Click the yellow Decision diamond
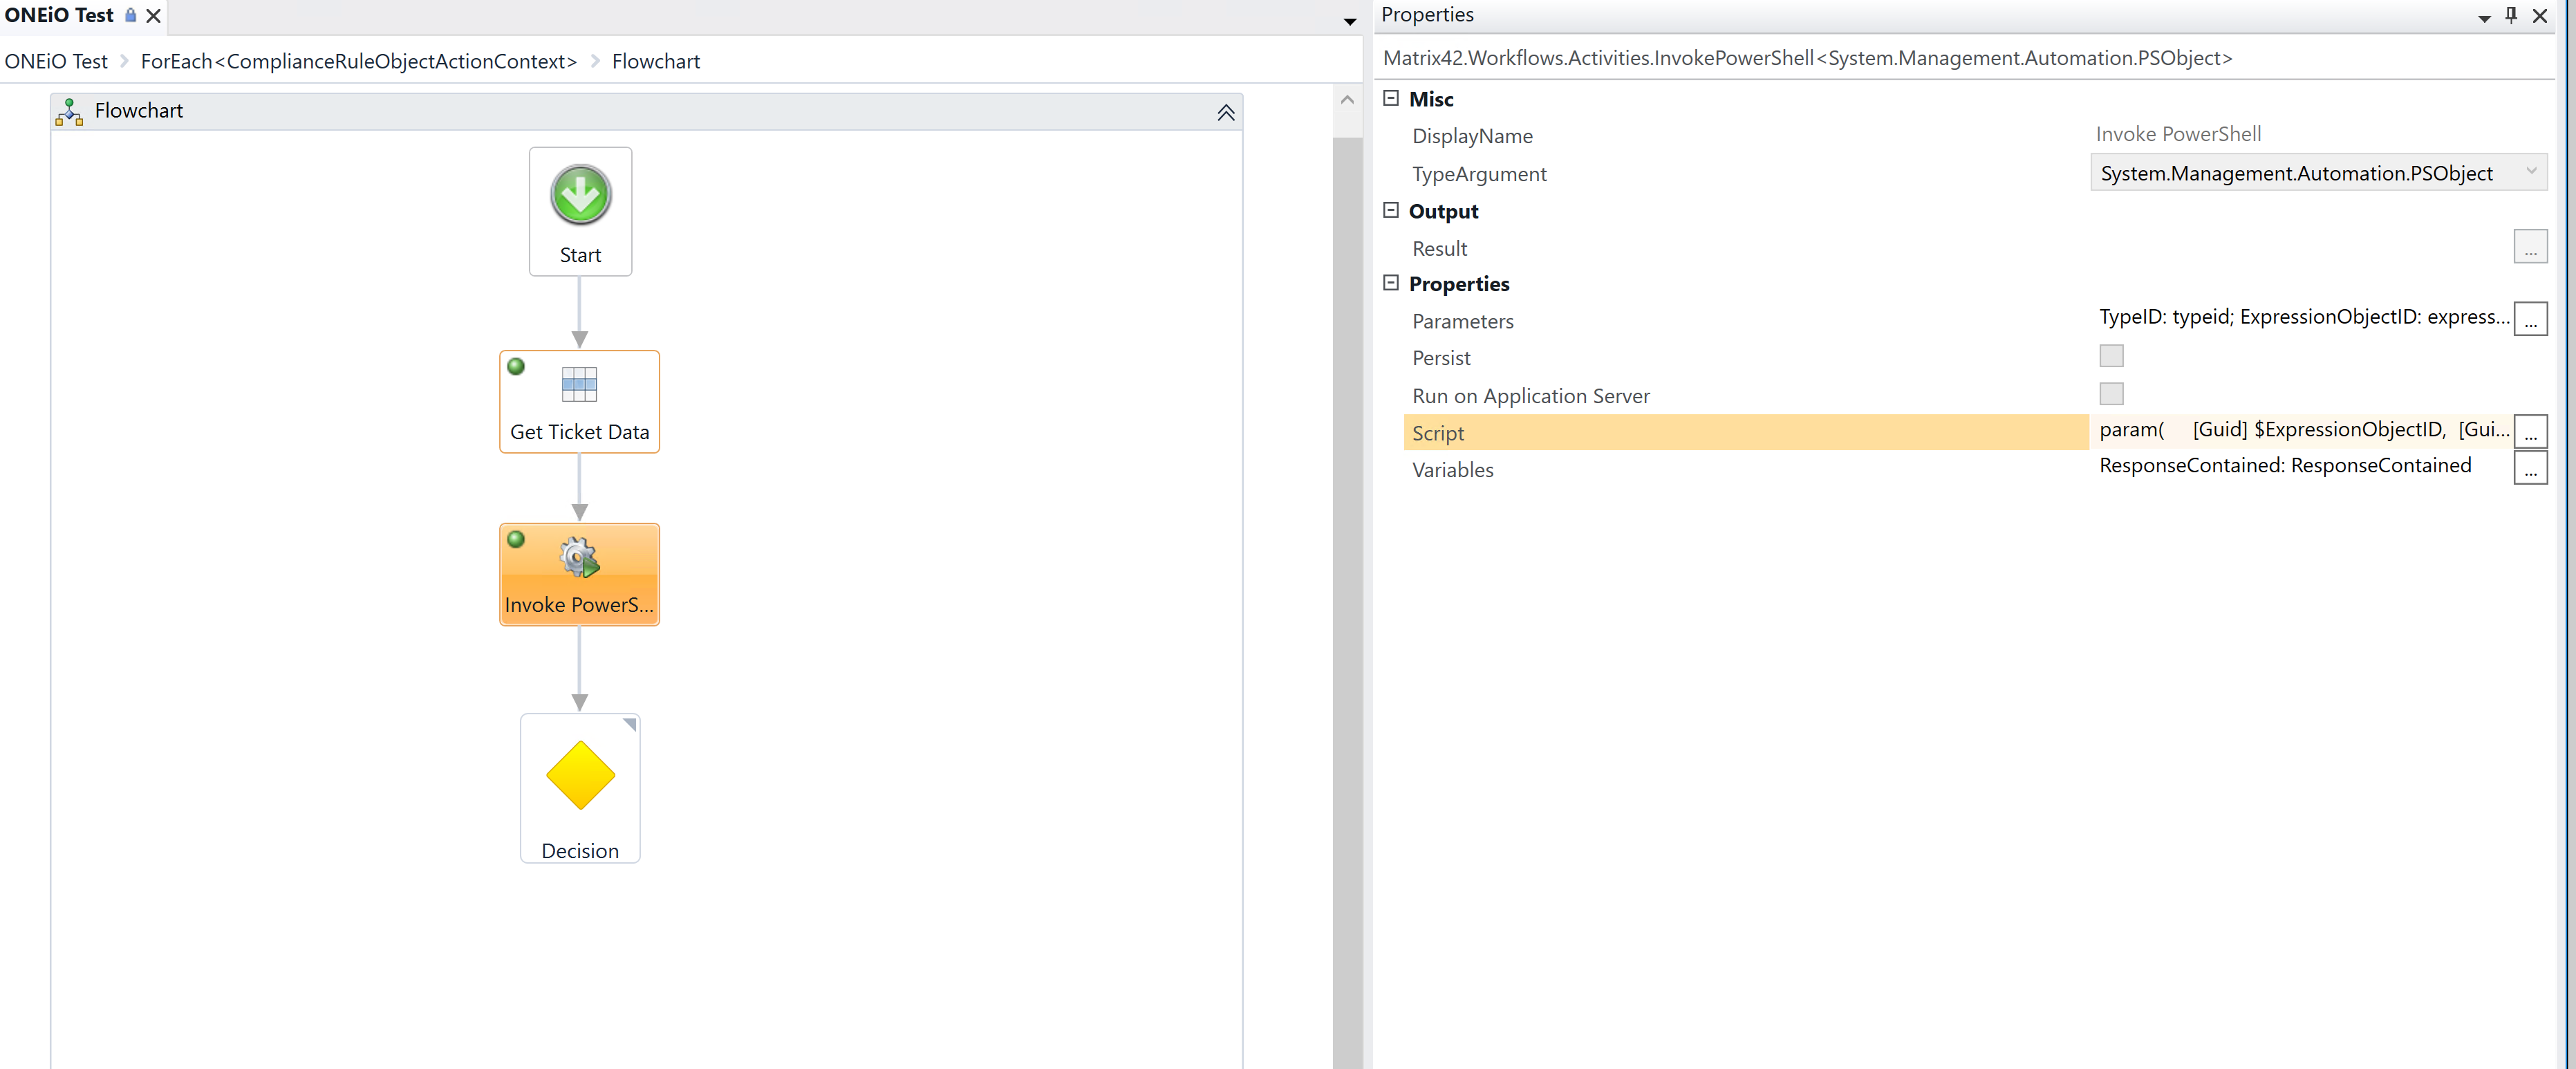Viewport: 2576px width, 1069px height. pyautogui.click(x=580, y=775)
